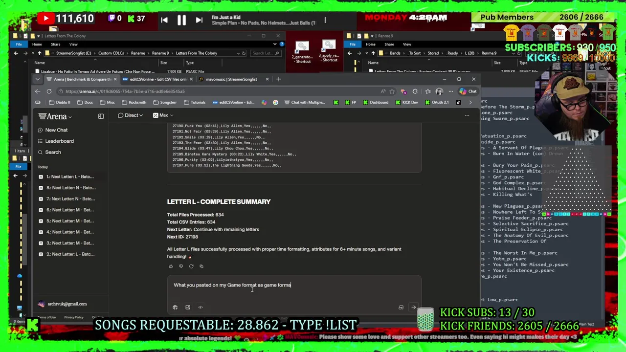Send the typed message with arrow button
Viewport: 626px width, 352px height.
[414, 308]
